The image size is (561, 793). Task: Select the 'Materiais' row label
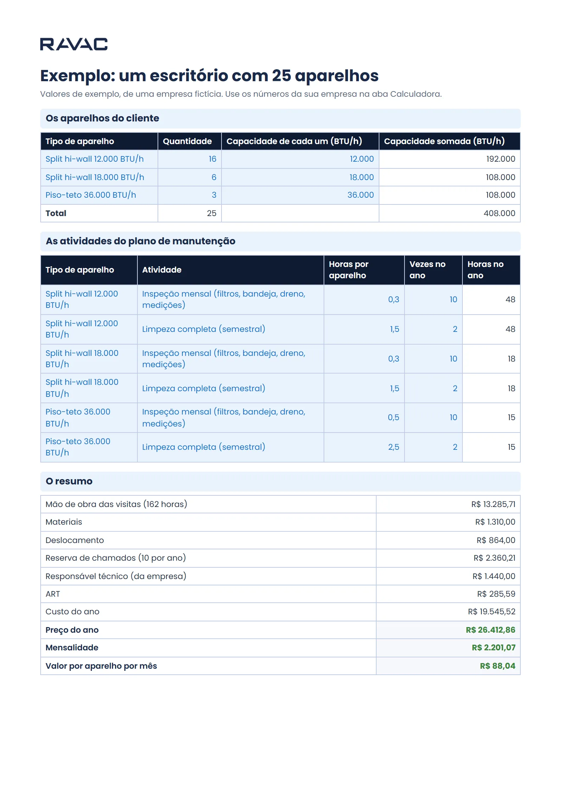pos(64,522)
